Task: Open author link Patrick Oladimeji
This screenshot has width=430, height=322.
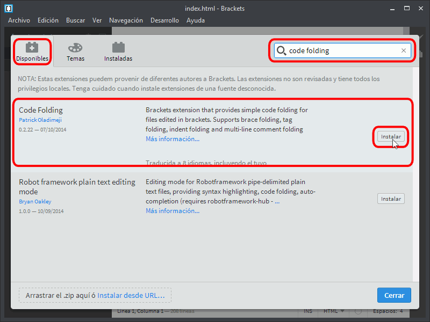Action: click(x=40, y=120)
